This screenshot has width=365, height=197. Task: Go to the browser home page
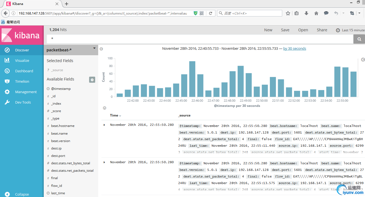[x=316, y=13]
